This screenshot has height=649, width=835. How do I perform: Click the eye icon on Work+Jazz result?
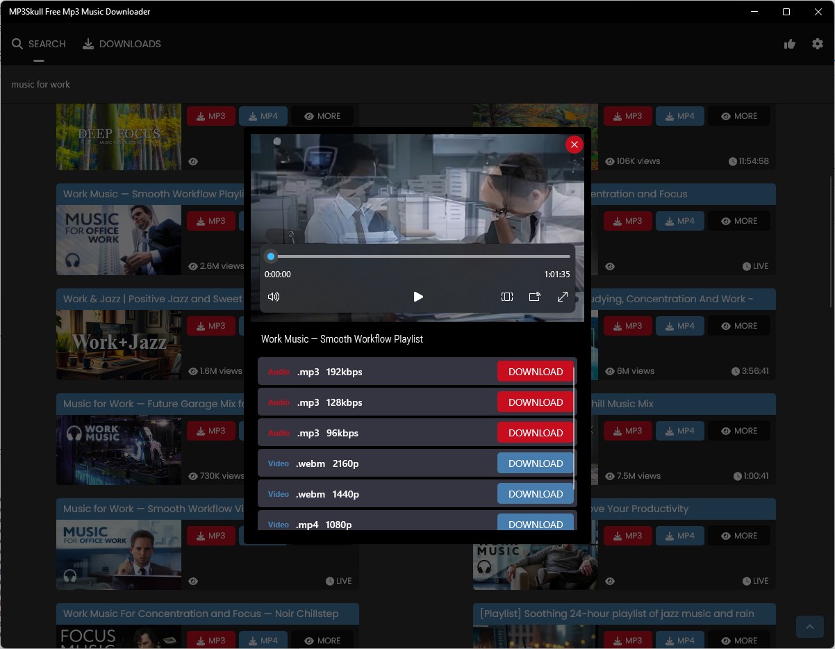point(192,371)
